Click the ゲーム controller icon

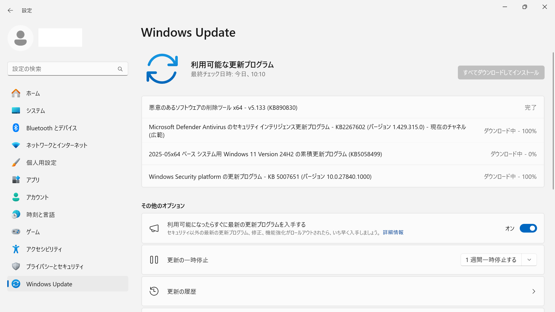click(16, 232)
